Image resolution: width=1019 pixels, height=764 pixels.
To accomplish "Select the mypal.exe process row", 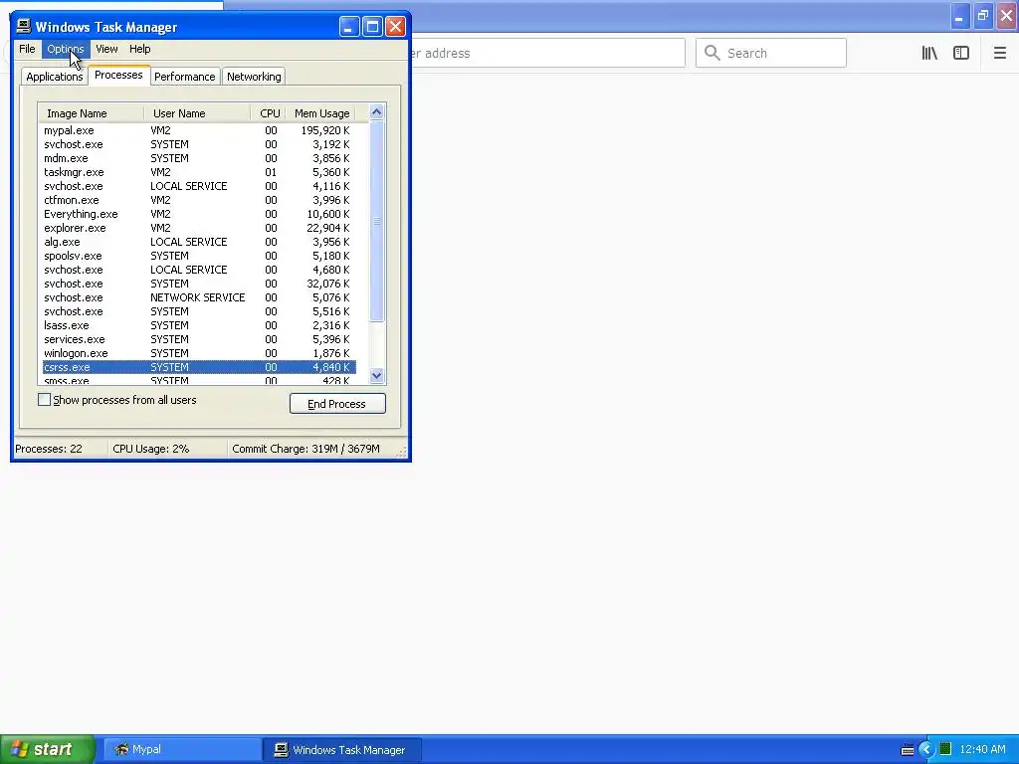I will point(199,130).
